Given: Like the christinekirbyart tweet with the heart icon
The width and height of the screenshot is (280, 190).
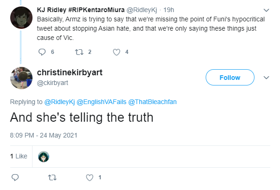Looking at the screenshot, I should (x=90, y=177).
